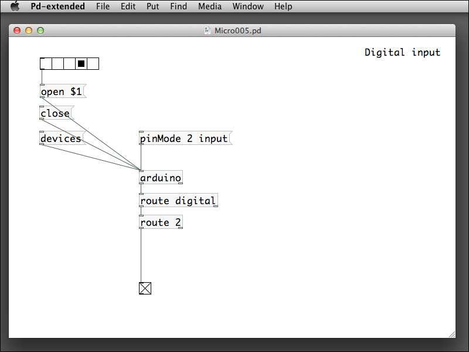Enable the toggle box below route 2
The image size is (469, 352).
[x=145, y=288]
